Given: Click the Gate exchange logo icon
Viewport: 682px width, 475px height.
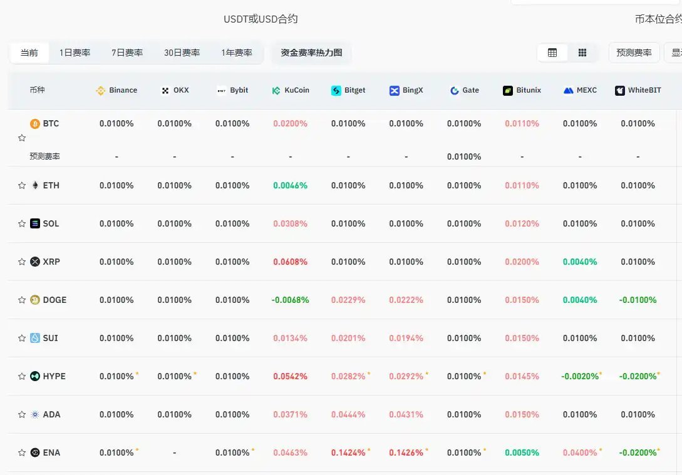Looking at the screenshot, I should point(455,90).
